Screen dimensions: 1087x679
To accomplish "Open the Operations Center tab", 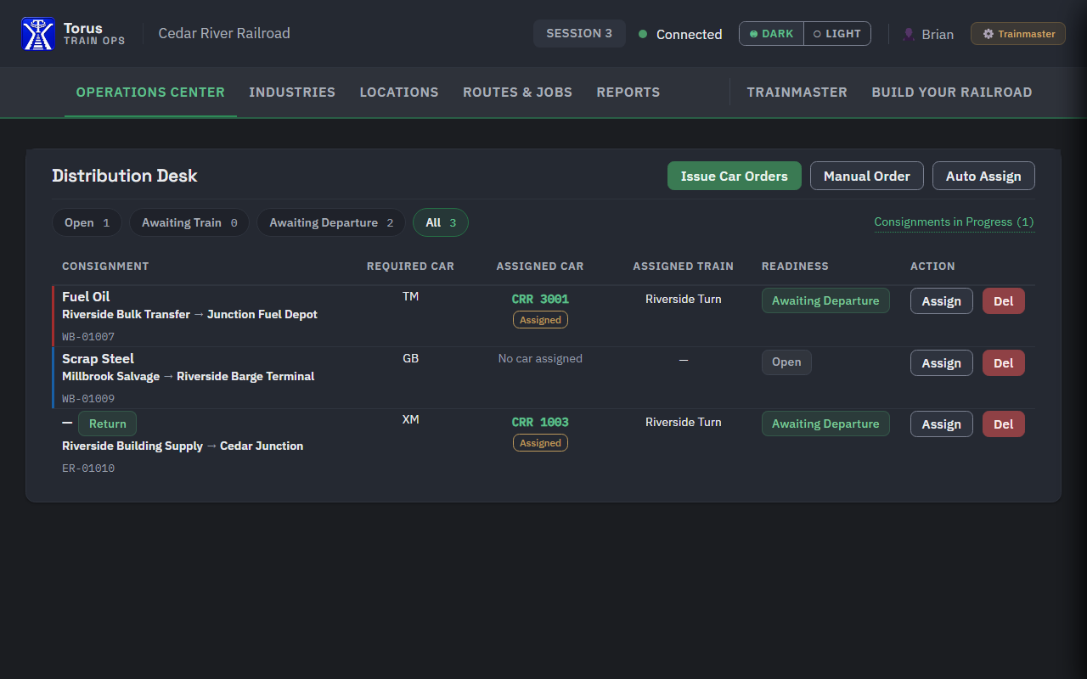I will 150,92.
